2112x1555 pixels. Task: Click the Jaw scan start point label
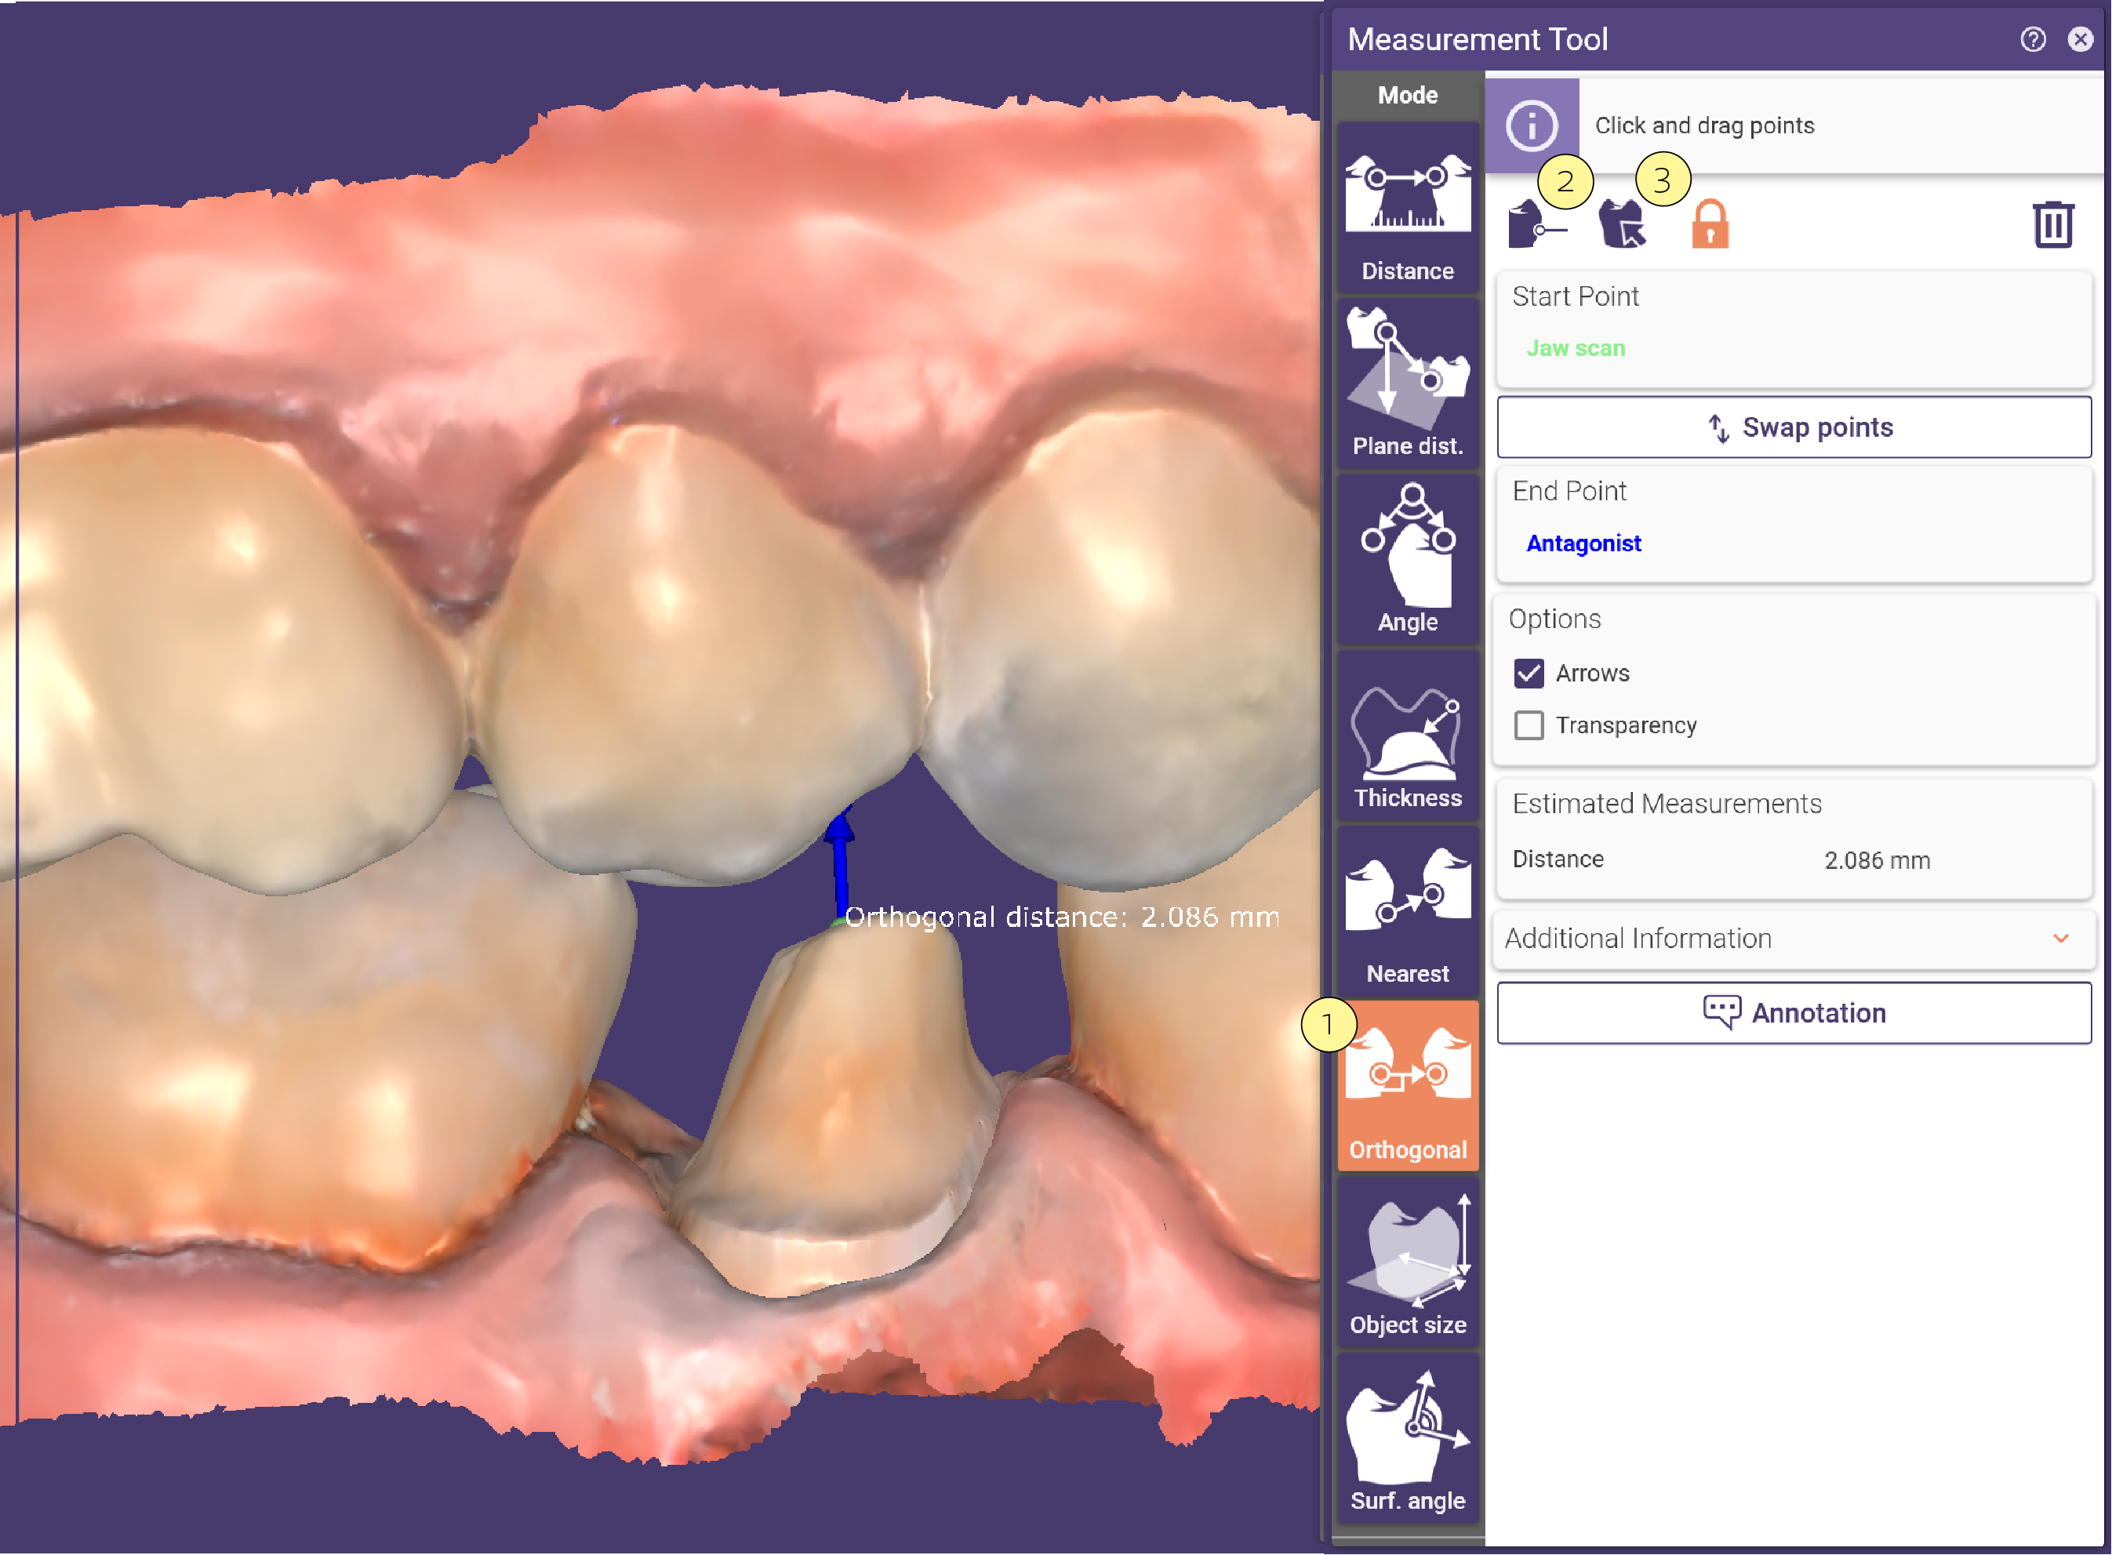coord(1576,348)
